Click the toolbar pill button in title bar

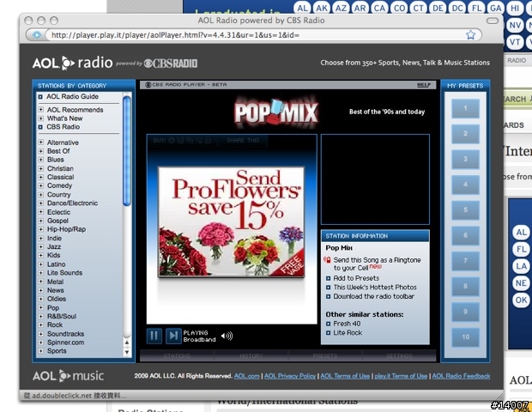pos(493,21)
